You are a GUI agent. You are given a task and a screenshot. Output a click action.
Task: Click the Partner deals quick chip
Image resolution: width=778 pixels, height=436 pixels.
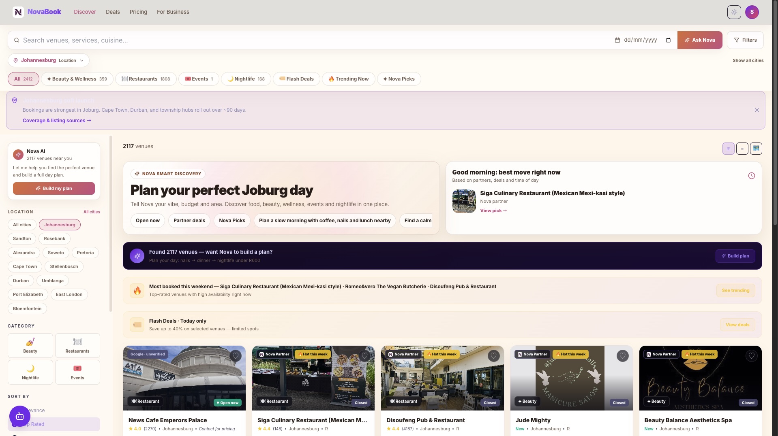(189, 221)
